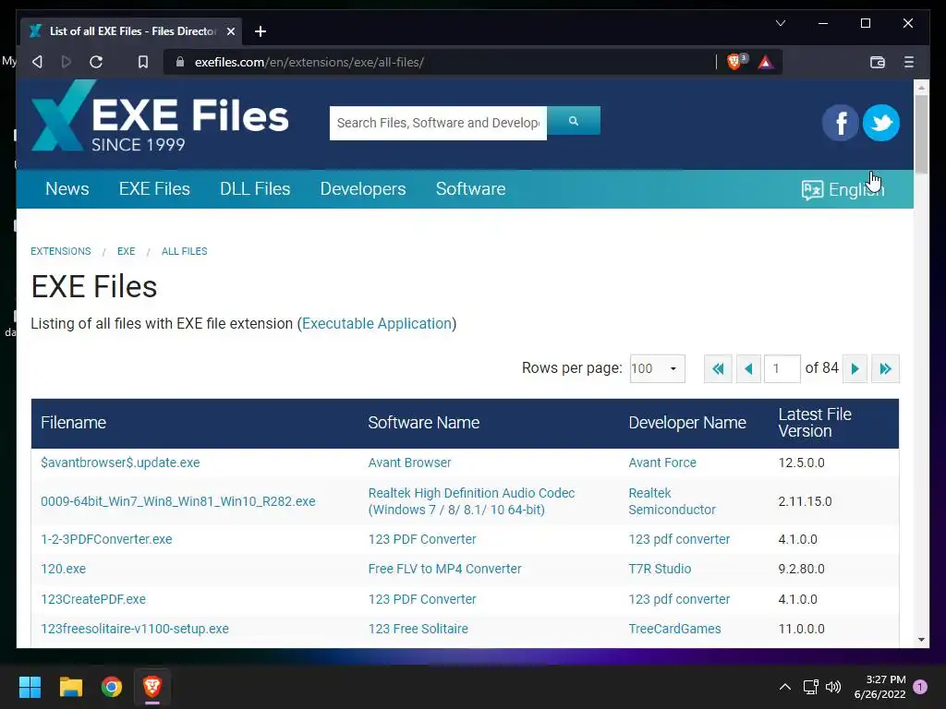Open the Brave Rewards triangle icon

pos(766,62)
